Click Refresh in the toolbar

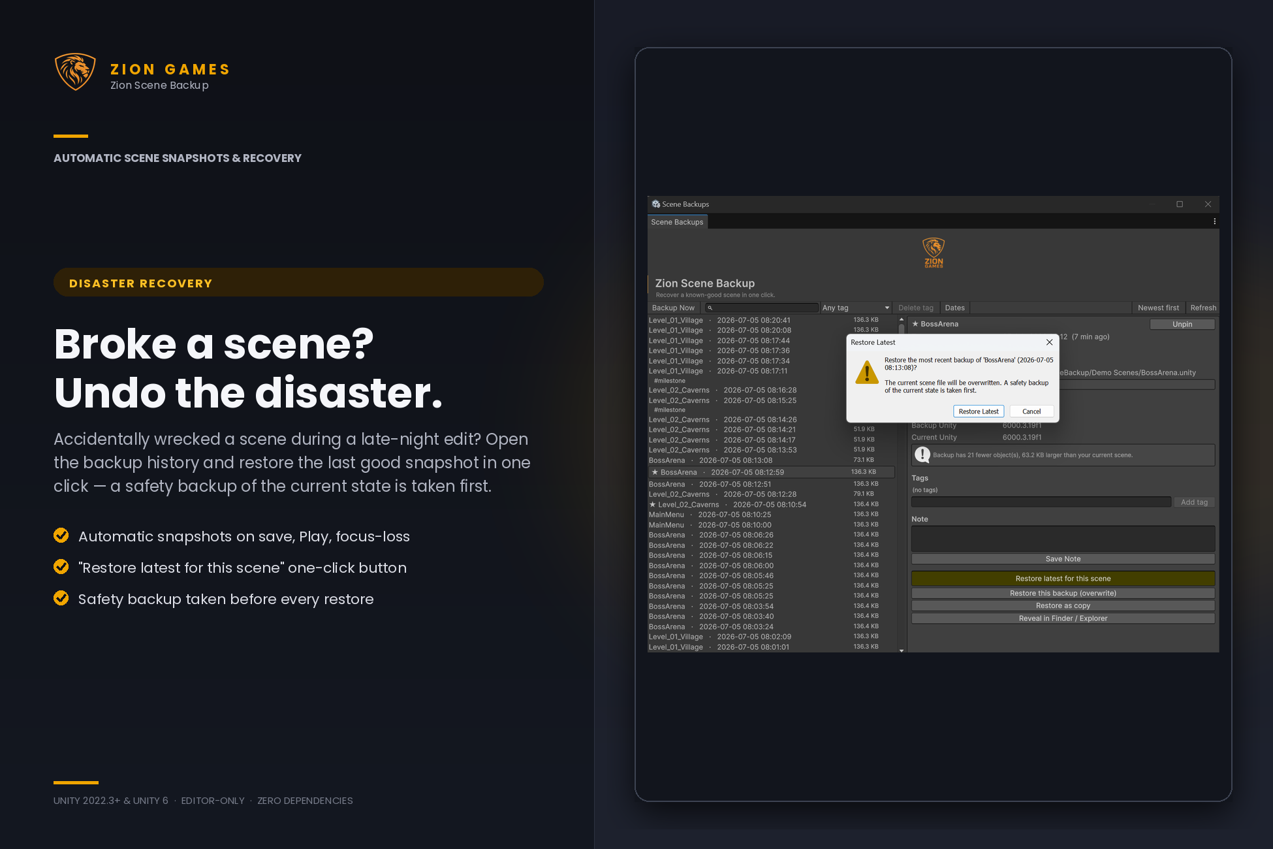1203,308
